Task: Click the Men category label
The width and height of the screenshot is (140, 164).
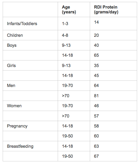Action: pyautogui.click(x=11, y=86)
